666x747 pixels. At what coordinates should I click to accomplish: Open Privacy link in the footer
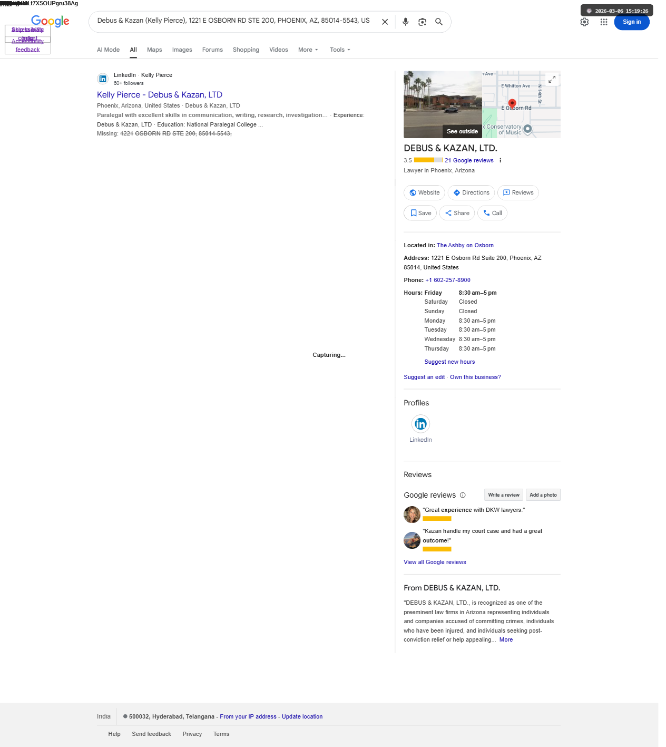[x=192, y=734]
